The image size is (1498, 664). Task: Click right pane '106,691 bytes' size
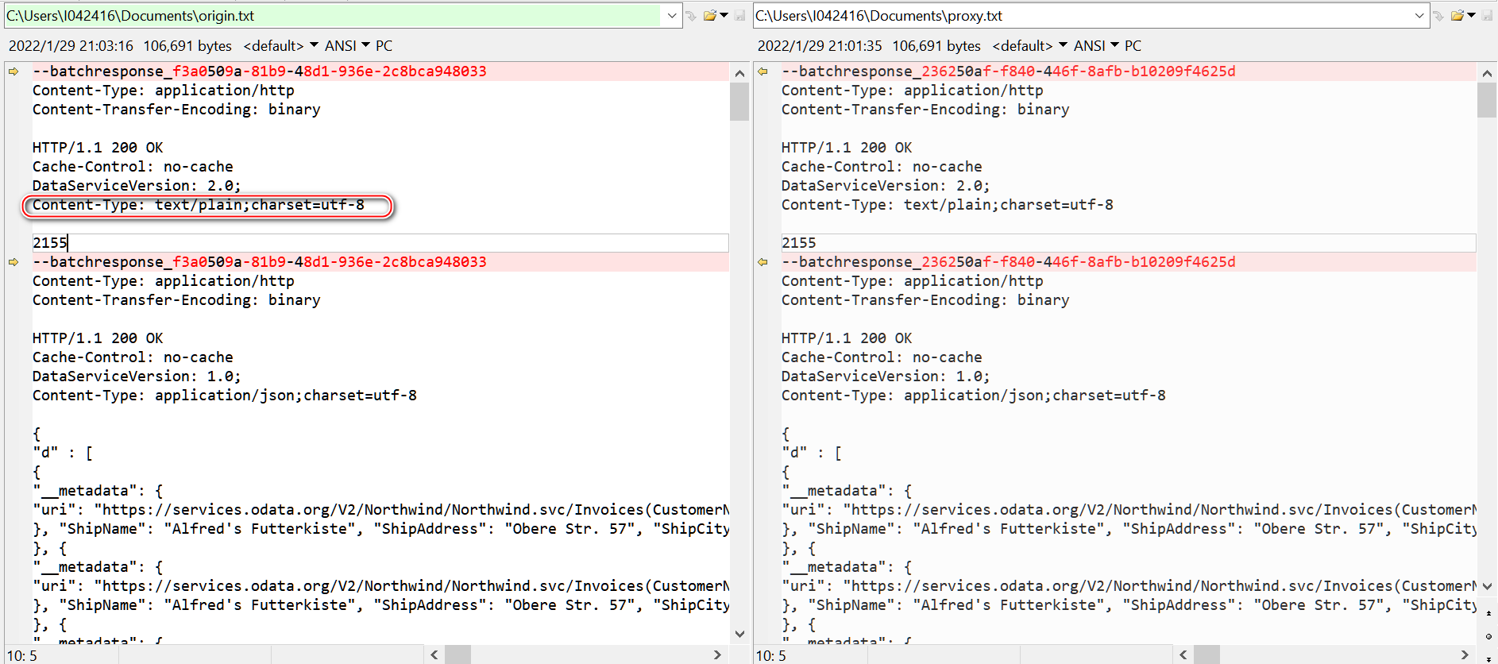tap(936, 46)
